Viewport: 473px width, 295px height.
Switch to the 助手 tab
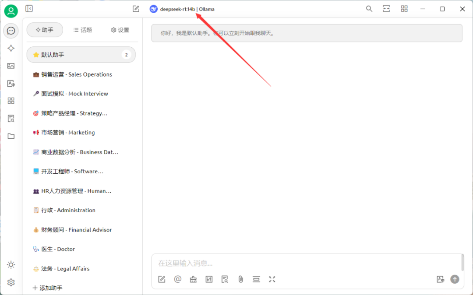tap(45, 30)
